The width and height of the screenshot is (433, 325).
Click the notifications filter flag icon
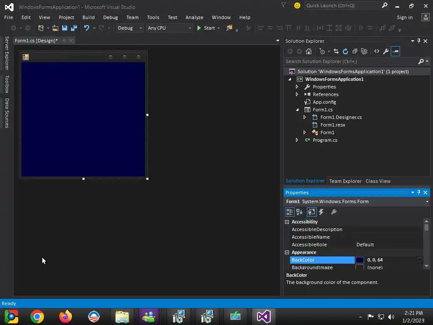point(283,5)
